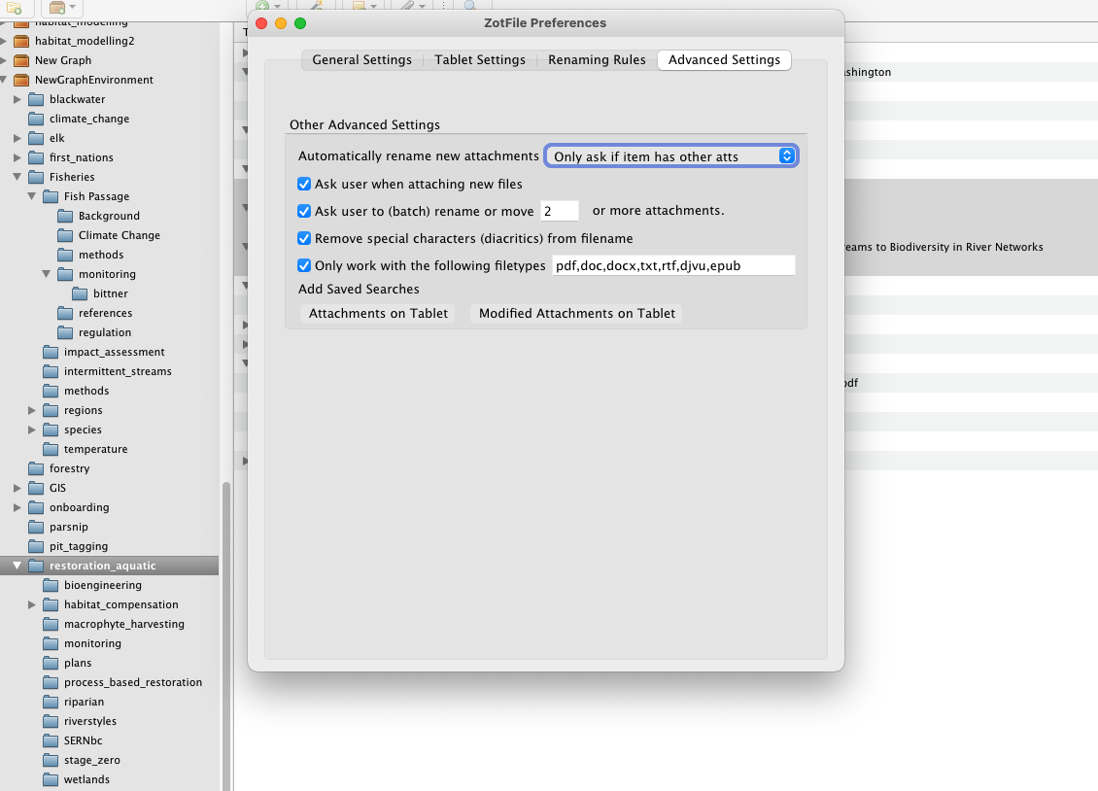Click the parsnip folder icon
Viewport: 1098px width, 791px height.
pos(36,527)
